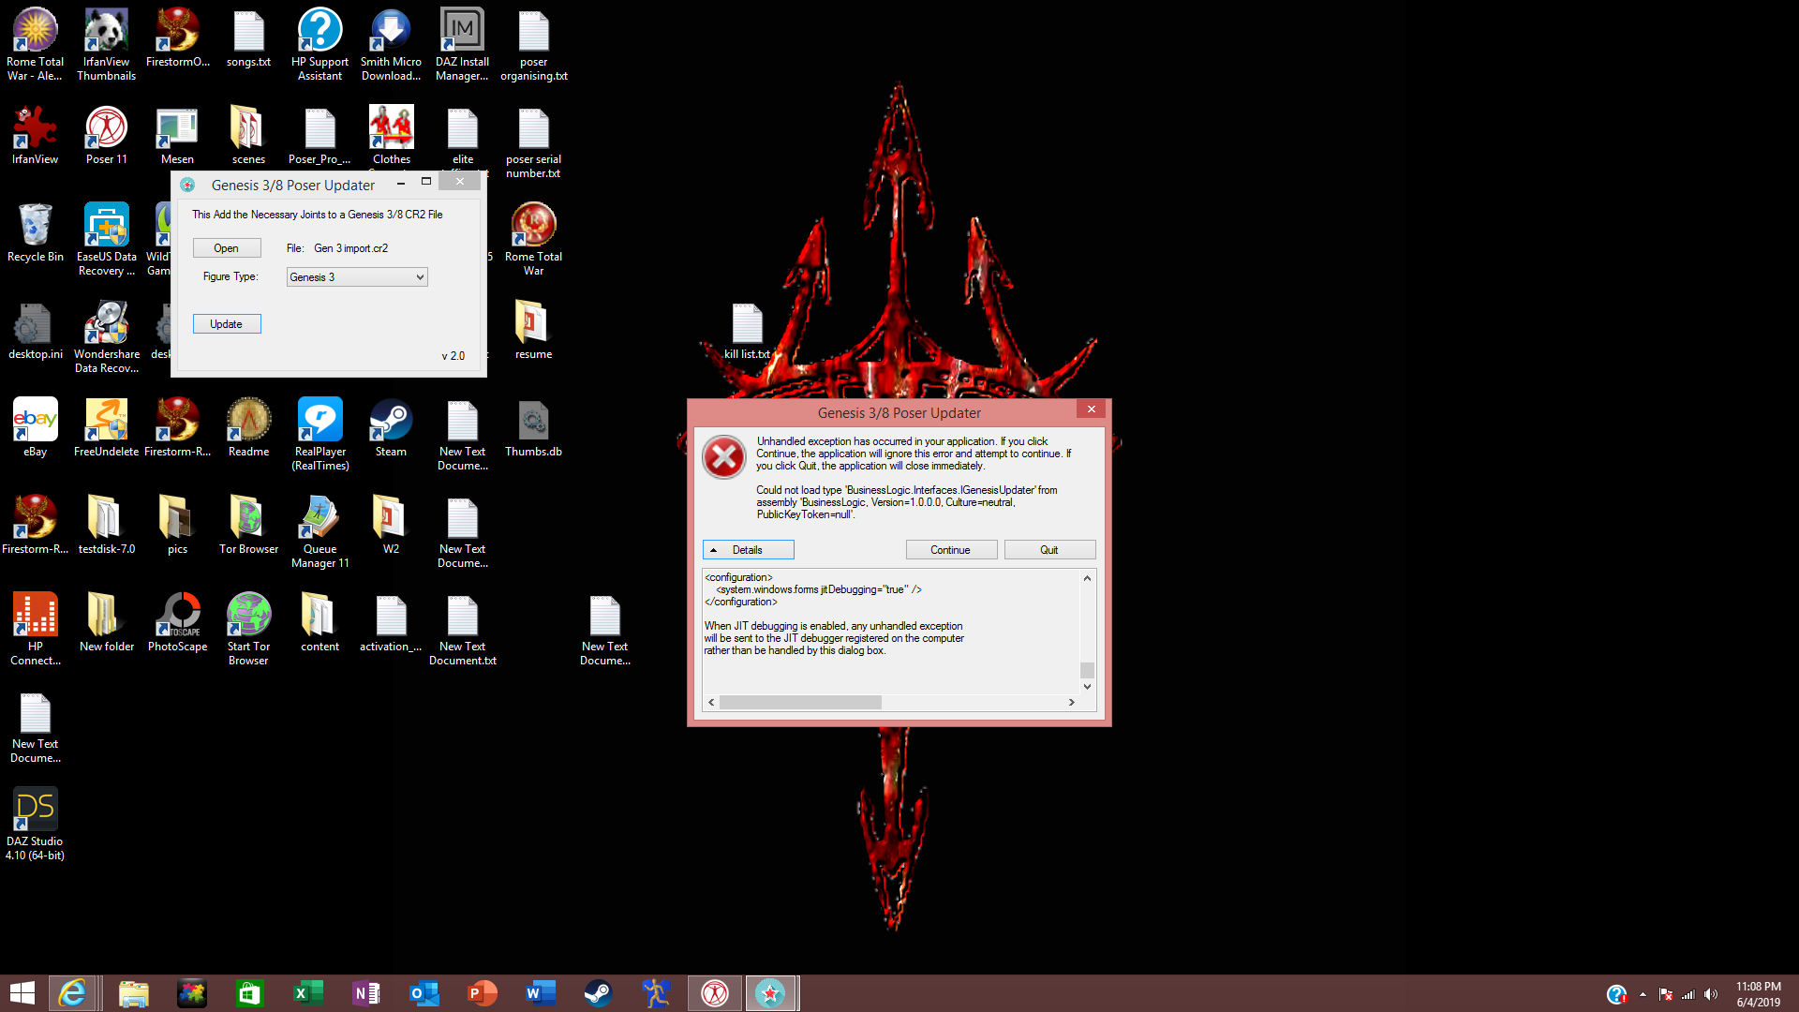Click the Update button in Poser Updater
The height and width of the screenshot is (1012, 1799).
[227, 324]
